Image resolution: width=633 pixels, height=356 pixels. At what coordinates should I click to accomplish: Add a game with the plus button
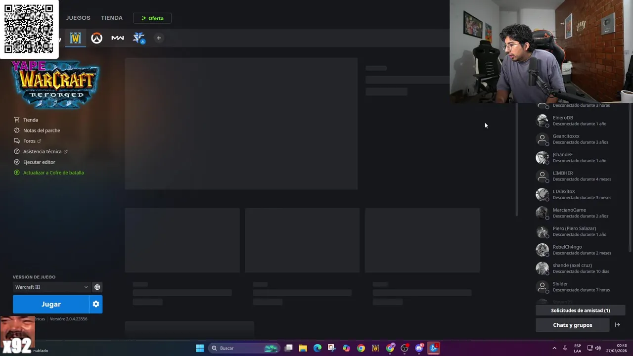point(159,38)
